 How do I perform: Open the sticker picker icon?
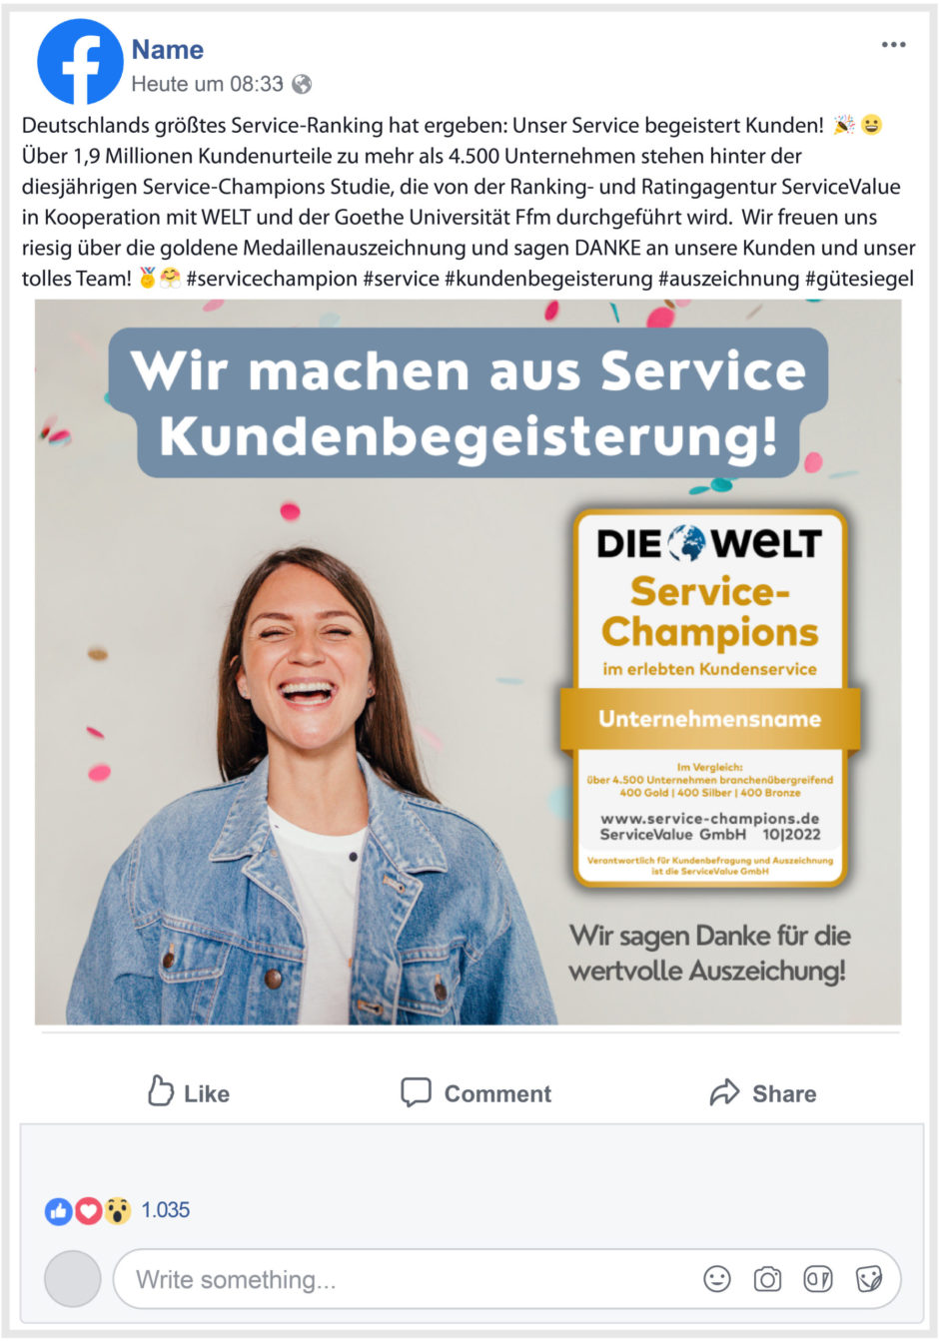coord(869,1279)
